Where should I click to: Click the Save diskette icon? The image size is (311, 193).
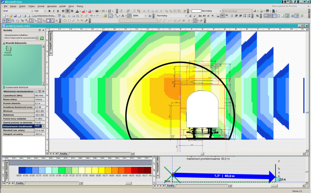click(15, 16)
